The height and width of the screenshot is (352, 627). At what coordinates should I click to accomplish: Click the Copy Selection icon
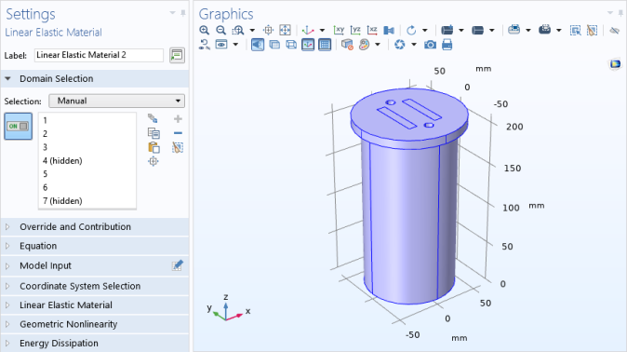[153, 133]
